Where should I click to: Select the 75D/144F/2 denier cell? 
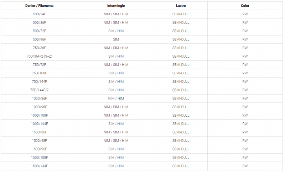pyautogui.click(x=39, y=90)
